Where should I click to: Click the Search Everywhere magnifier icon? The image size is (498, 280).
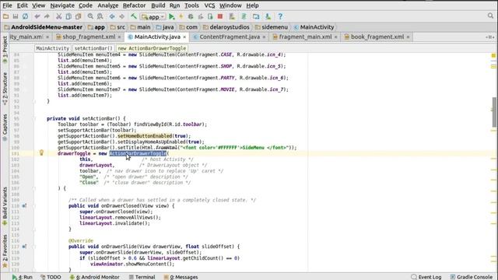(490, 16)
